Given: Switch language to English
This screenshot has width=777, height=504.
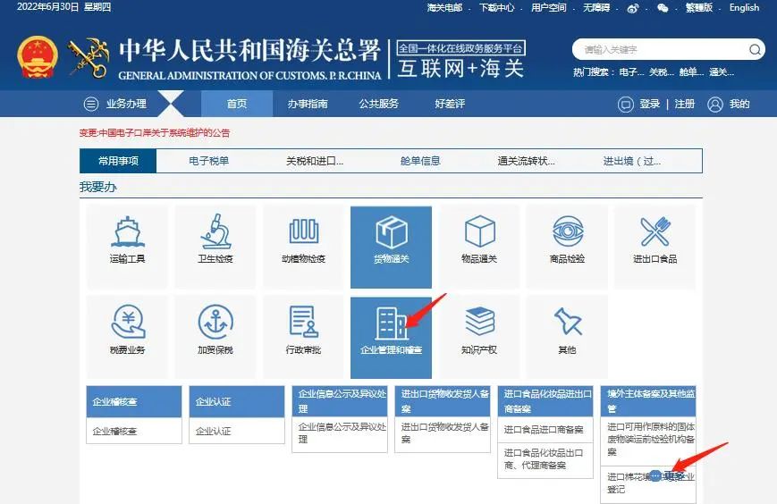Looking at the screenshot, I should pos(744,7).
